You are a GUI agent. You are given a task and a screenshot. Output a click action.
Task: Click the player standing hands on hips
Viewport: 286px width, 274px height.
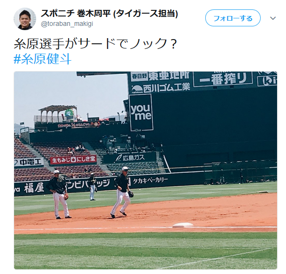[x=59, y=194]
